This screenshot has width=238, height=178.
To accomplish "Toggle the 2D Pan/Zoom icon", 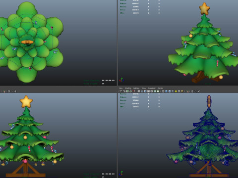I will click(x=134, y=91).
